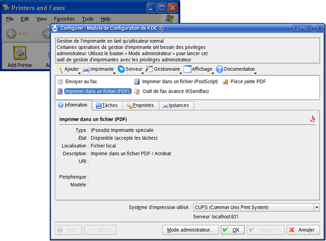
Task: Click the Windows logo in Printers and Faxes
Action: tap(170, 19)
